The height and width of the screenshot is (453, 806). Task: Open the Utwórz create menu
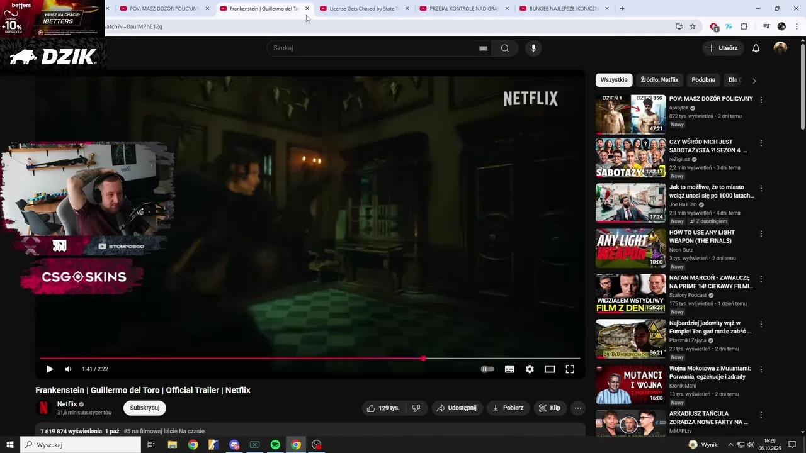click(723, 48)
